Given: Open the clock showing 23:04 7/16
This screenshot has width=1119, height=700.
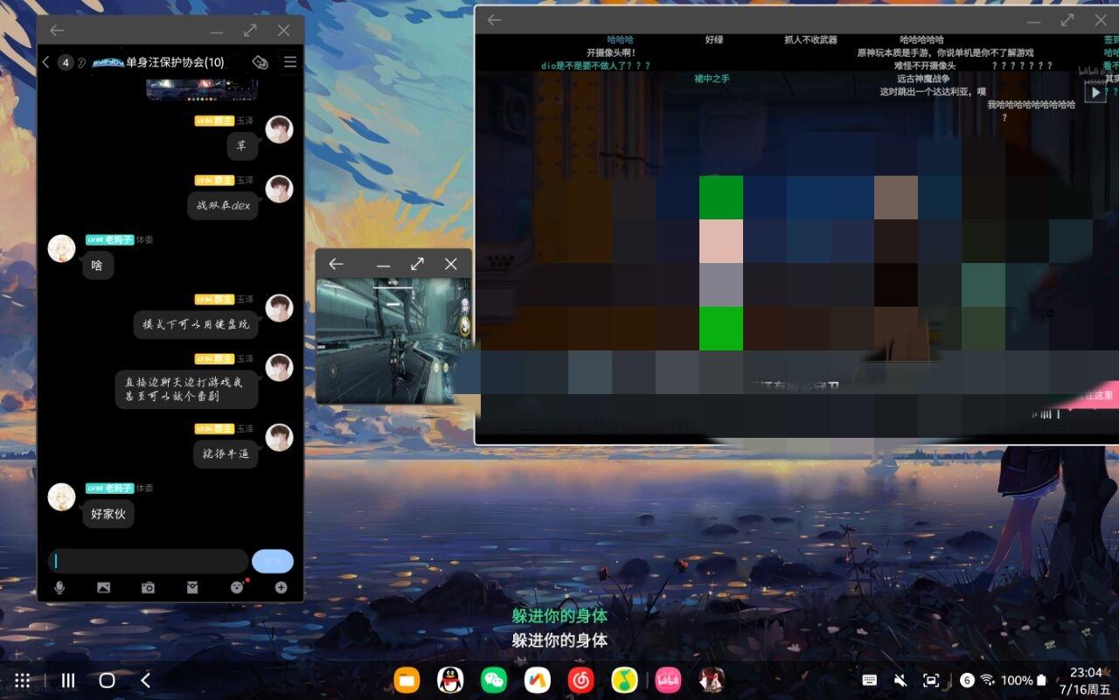Looking at the screenshot, I should 1086,680.
